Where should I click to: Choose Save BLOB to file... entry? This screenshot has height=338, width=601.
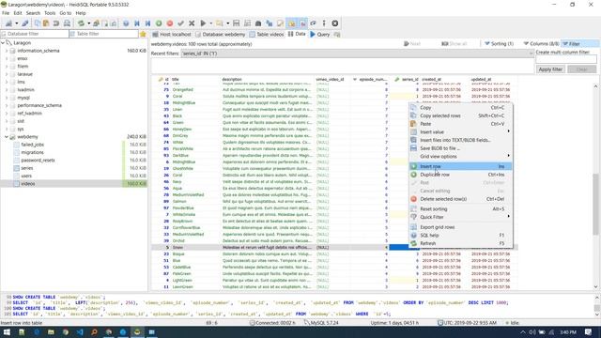[460, 148]
